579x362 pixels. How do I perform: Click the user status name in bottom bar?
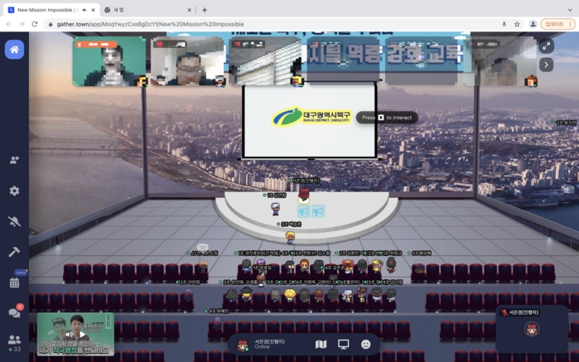click(x=269, y=344)
